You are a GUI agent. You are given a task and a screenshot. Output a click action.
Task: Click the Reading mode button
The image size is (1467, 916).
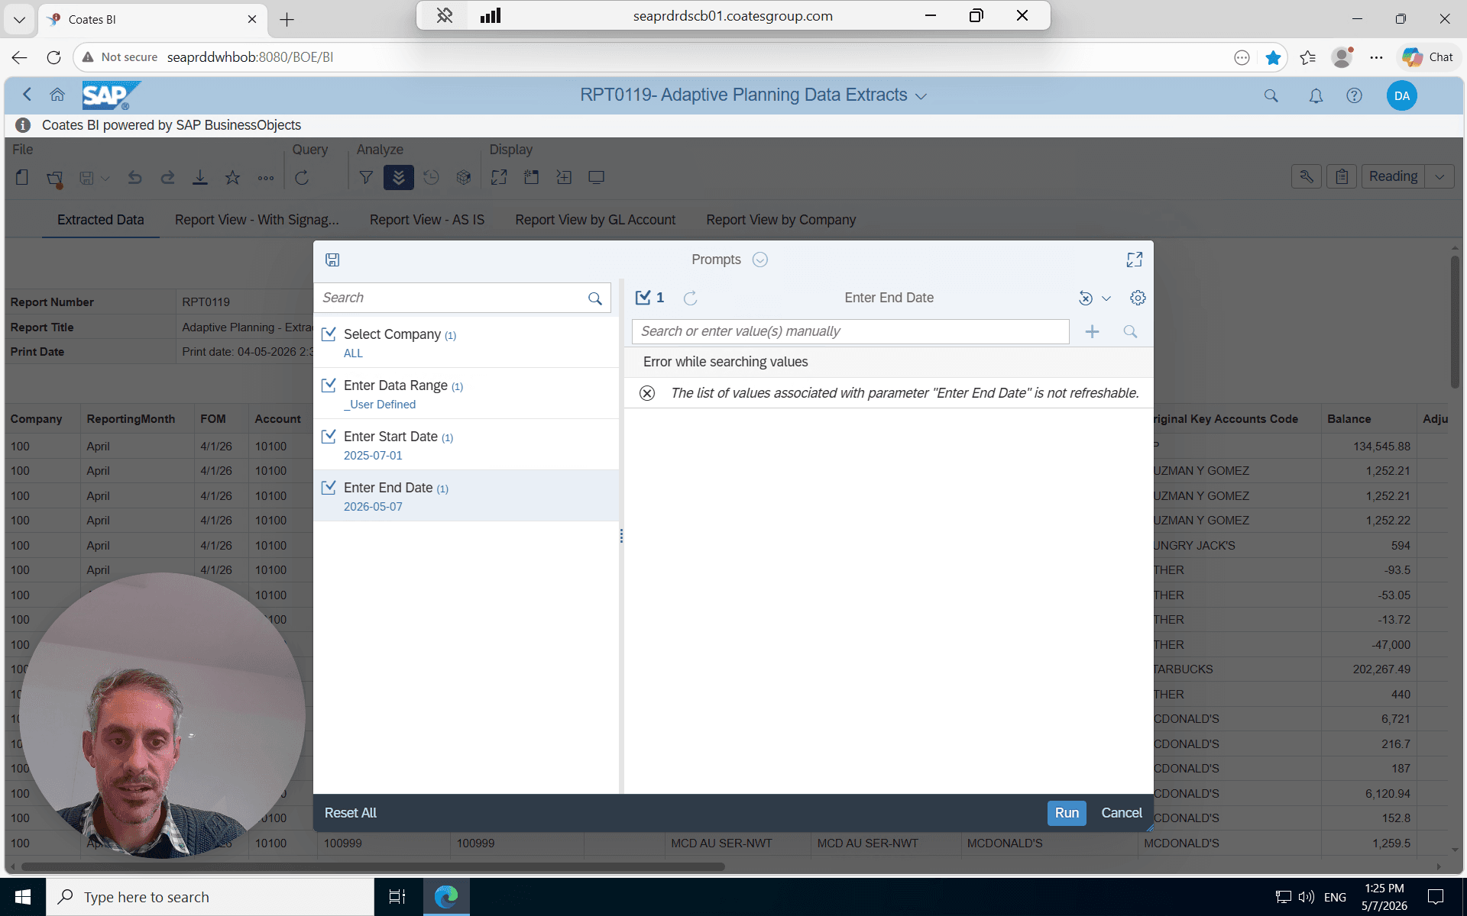[1393, 177]
